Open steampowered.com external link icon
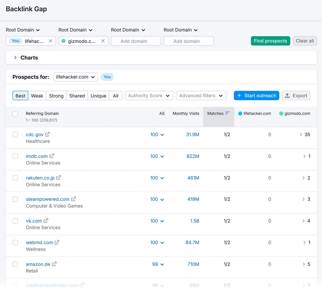 [74, 199]
